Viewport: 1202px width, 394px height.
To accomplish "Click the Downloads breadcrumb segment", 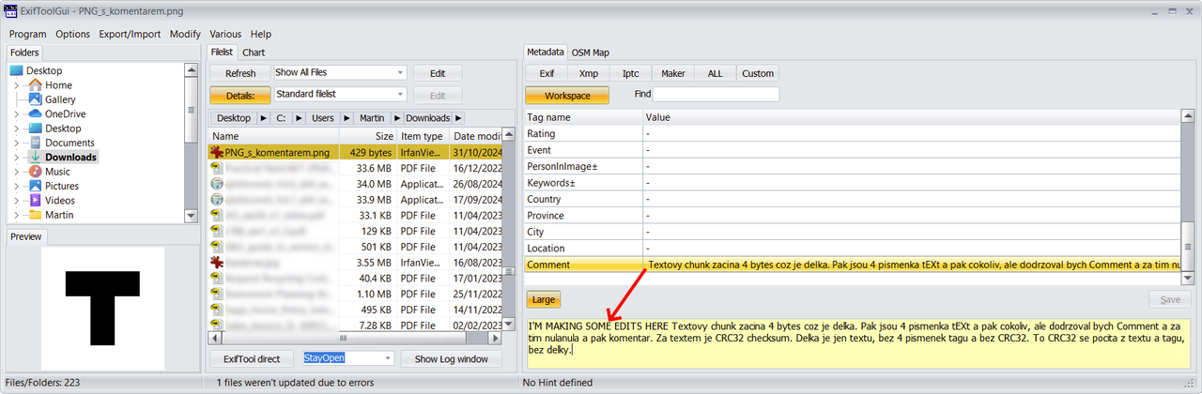I will pos(428,118).
